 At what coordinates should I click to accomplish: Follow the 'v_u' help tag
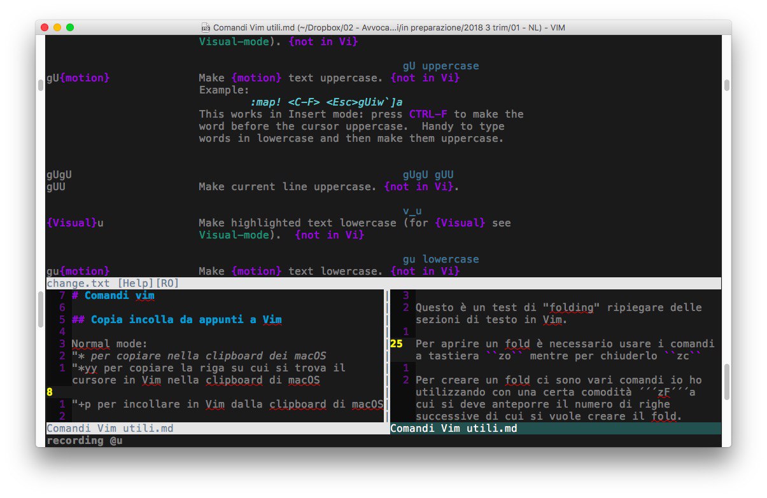412,211
